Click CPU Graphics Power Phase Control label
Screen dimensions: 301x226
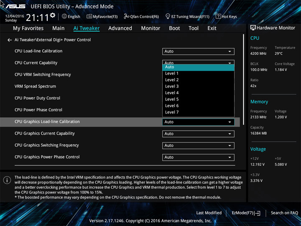47,157
